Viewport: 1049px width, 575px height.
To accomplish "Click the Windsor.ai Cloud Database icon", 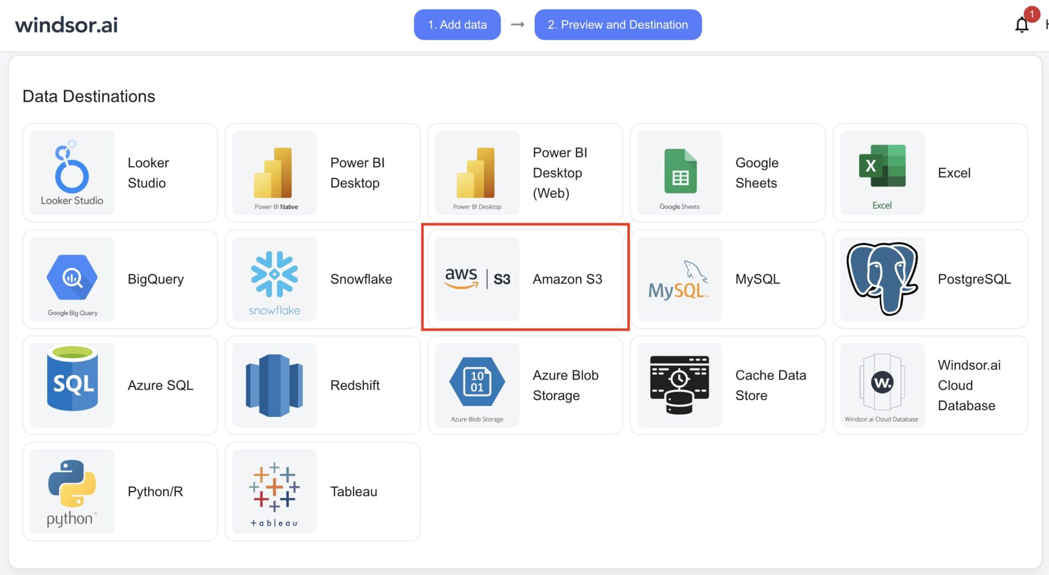I will 882,385.
